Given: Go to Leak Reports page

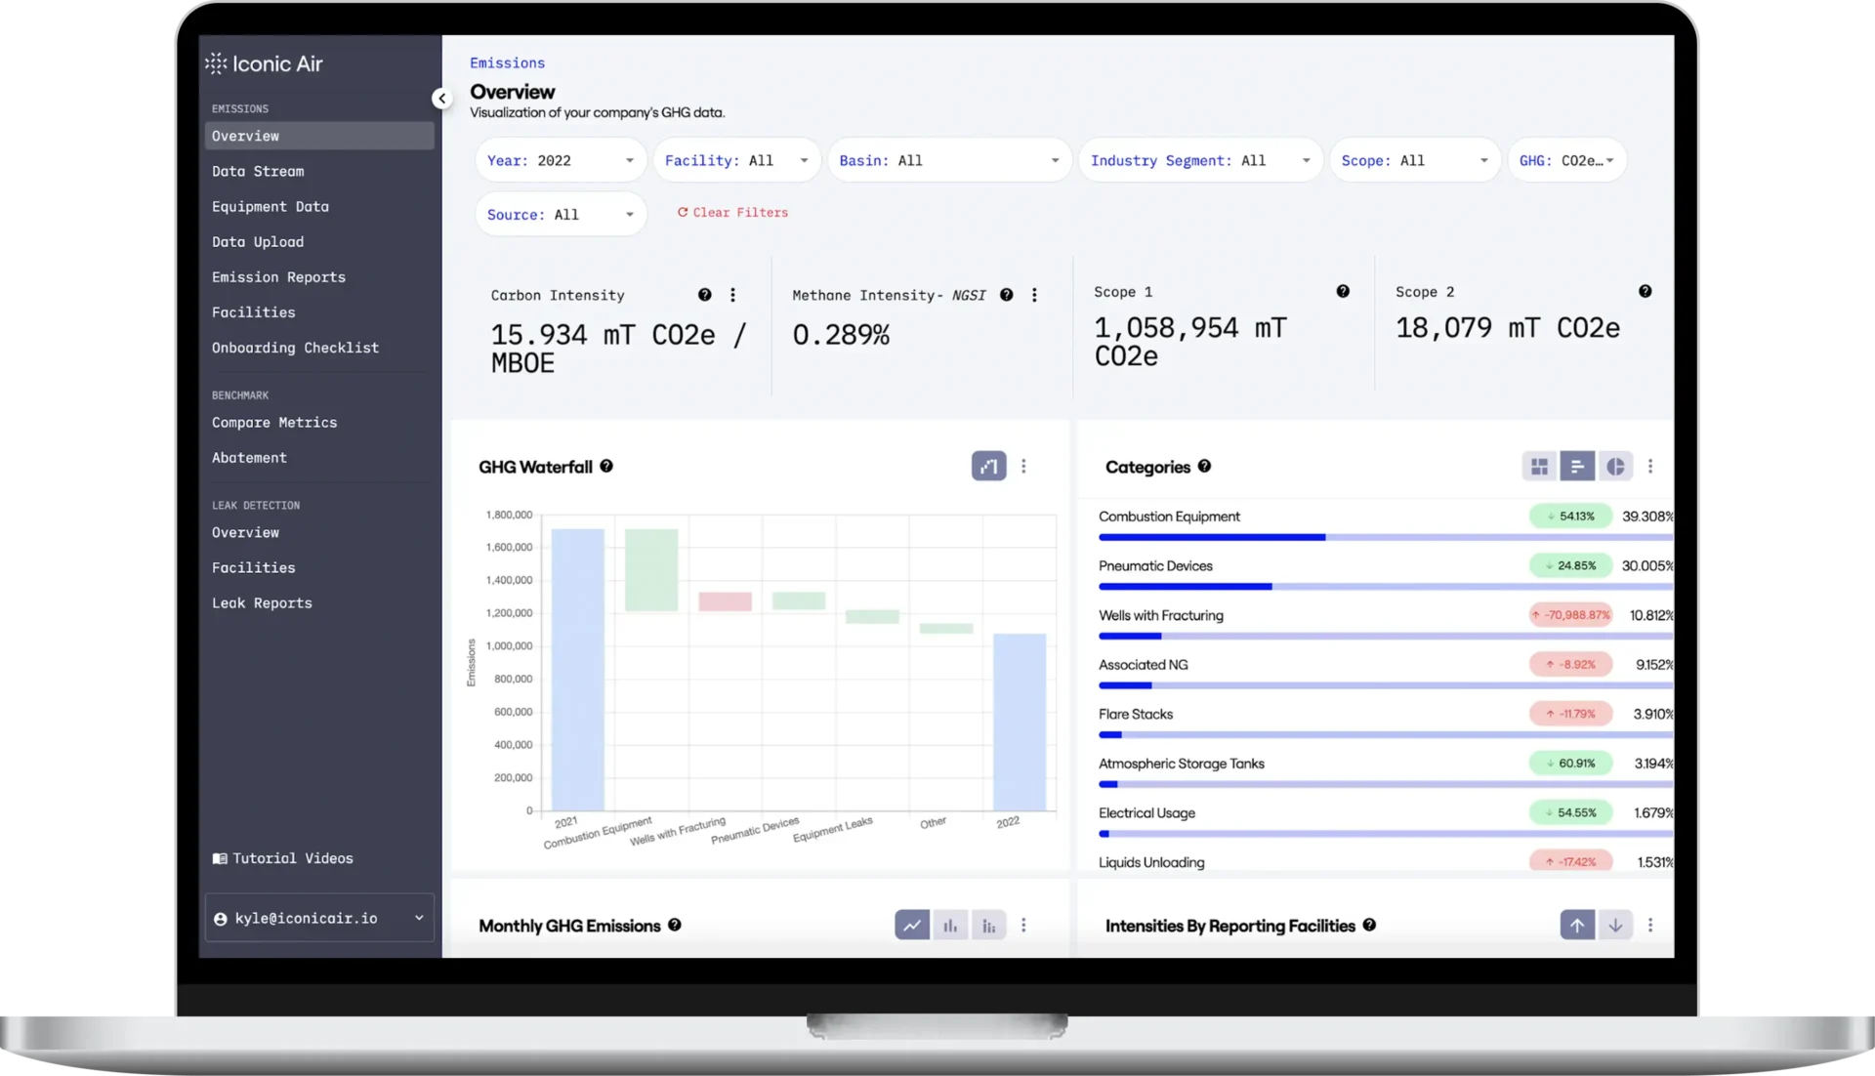Looking at the screenshot, I should tap(262, 603).
